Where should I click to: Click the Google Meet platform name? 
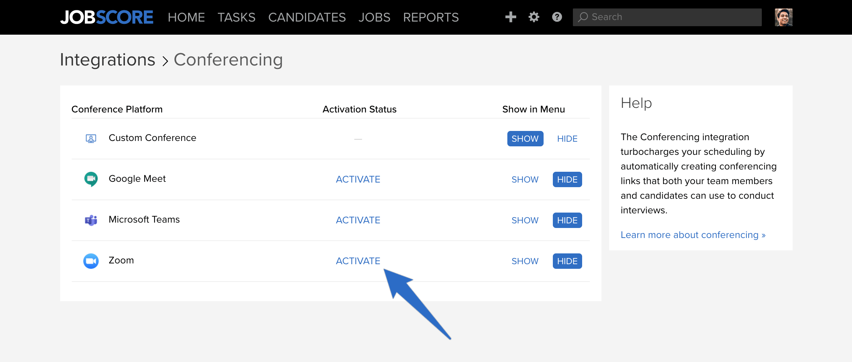coord(137,179)
